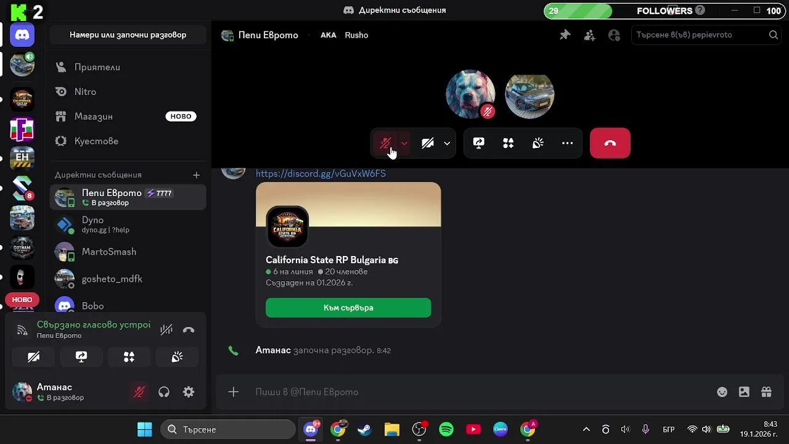
Task: Click Find or start a conversation box
Action: point(128,35)
